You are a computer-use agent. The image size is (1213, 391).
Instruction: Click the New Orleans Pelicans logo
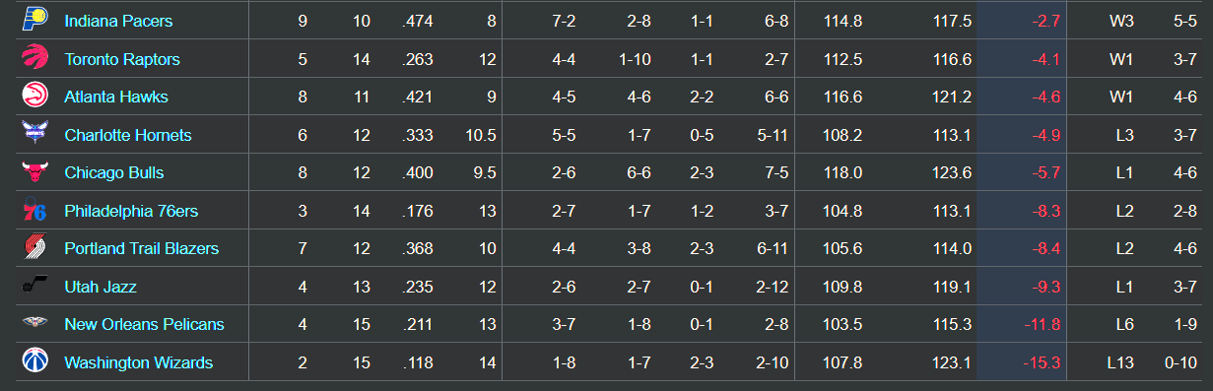[x=34, y=324]
